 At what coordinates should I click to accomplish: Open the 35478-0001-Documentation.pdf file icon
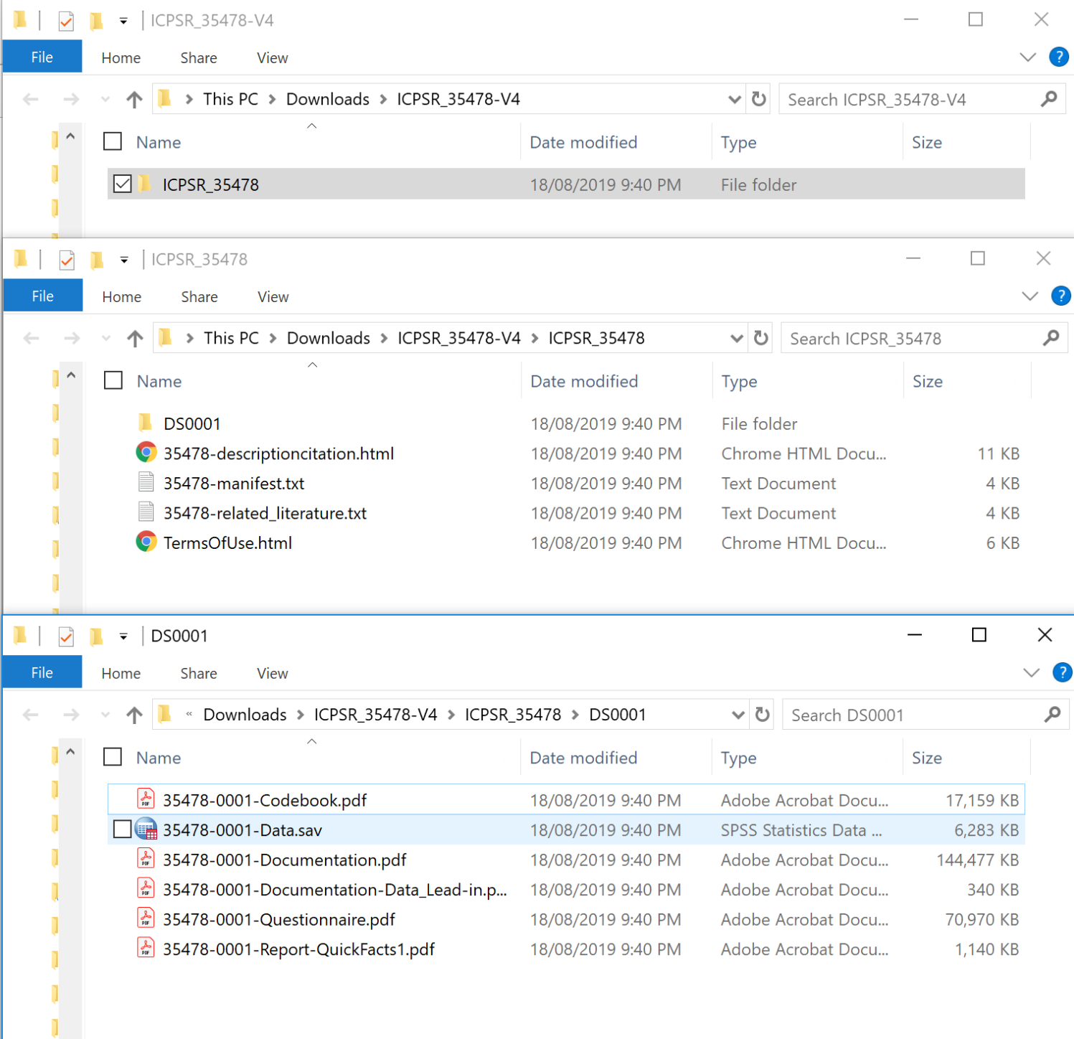(x=146, y=858)
